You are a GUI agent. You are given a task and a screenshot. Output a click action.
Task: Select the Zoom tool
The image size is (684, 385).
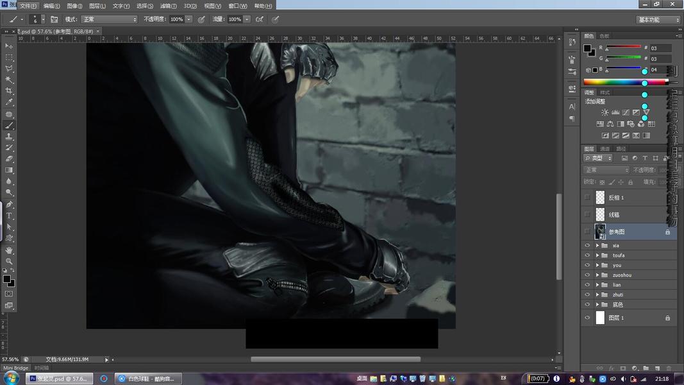9,261
